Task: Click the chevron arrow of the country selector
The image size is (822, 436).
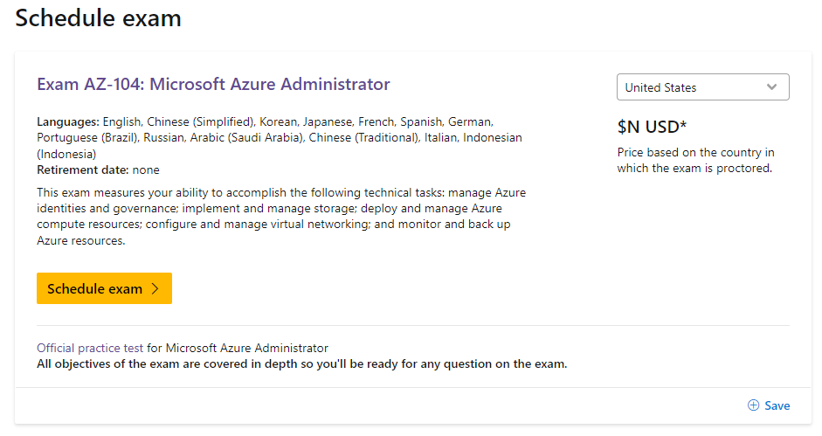Action: point(771,87)
